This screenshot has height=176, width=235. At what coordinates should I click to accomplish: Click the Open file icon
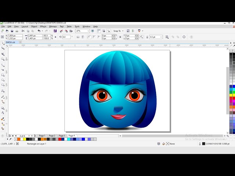[x=7, y=31]
